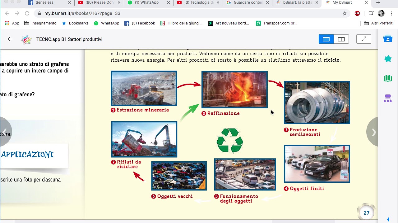Go back using the bSmart back arrow

(10, 39)
